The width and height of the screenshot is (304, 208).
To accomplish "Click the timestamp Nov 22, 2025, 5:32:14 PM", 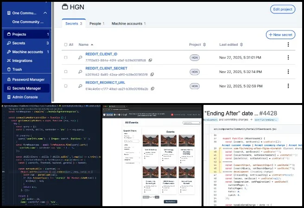I will pyautogui.click(x=241, y=72).
